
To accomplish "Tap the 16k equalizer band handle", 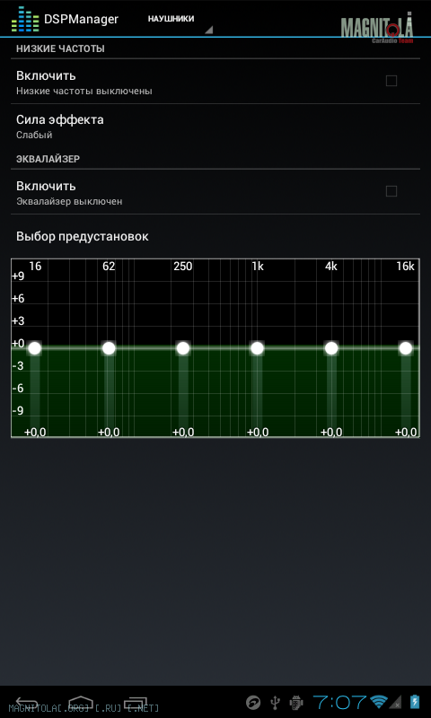I will [406, 348].
